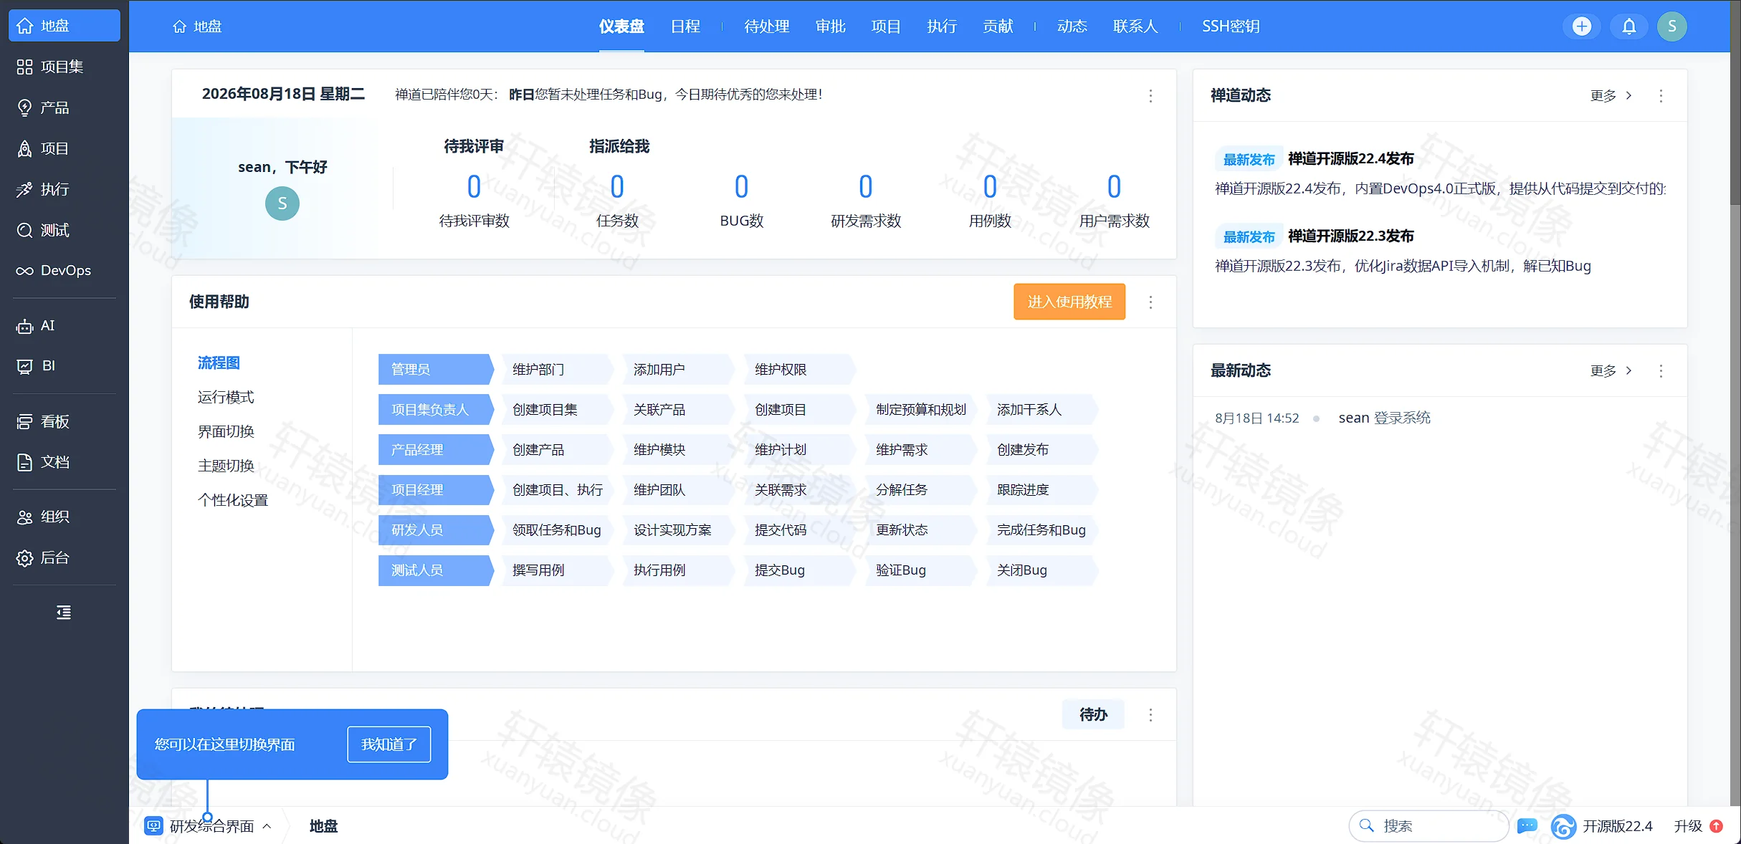Screen dimensions: 1741x844
Task: Select the 待办 selector
Action: [1093, 714]
